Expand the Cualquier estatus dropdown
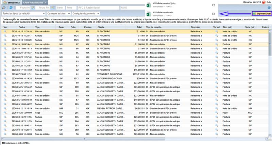The image size is (272, 145). 58,13
